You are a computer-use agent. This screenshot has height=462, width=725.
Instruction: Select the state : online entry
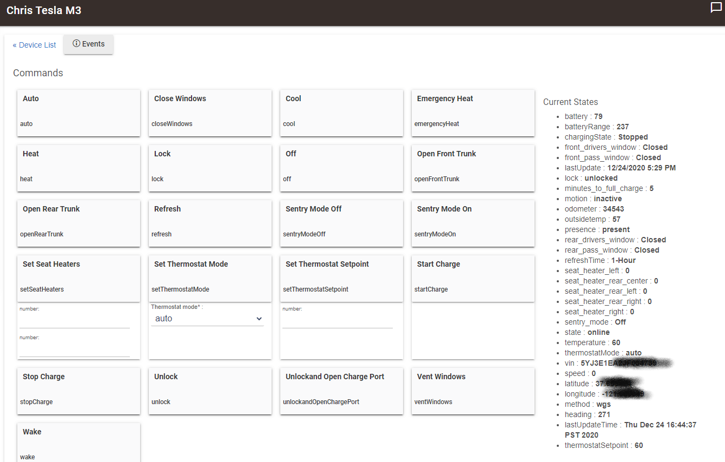coord(587,332)
